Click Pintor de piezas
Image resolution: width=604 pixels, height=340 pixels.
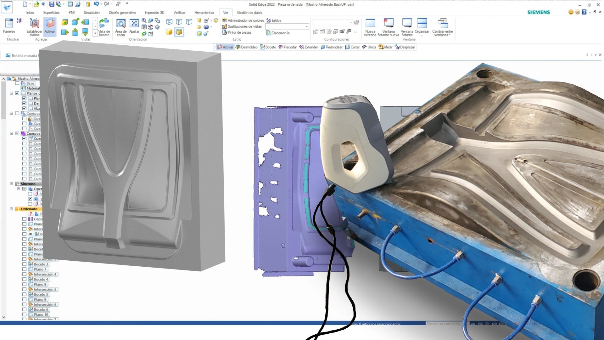click(237, 32)
